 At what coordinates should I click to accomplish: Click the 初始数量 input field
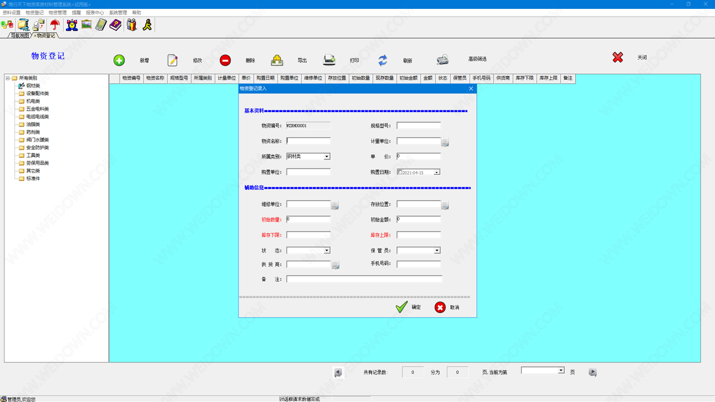[x=308, y=219]
